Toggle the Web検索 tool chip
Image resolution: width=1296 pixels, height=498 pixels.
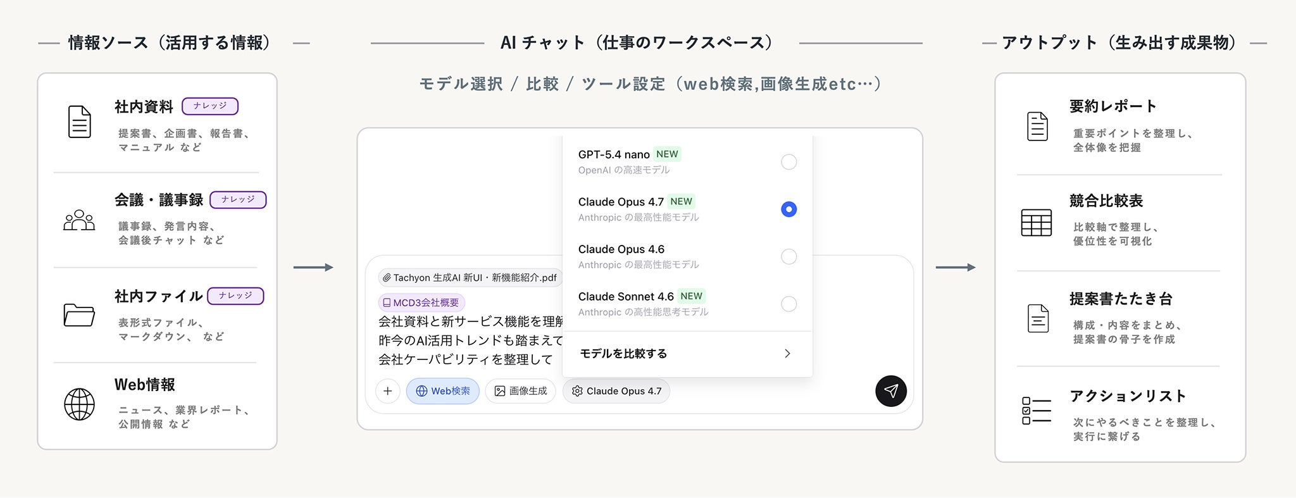coord(443,391)
